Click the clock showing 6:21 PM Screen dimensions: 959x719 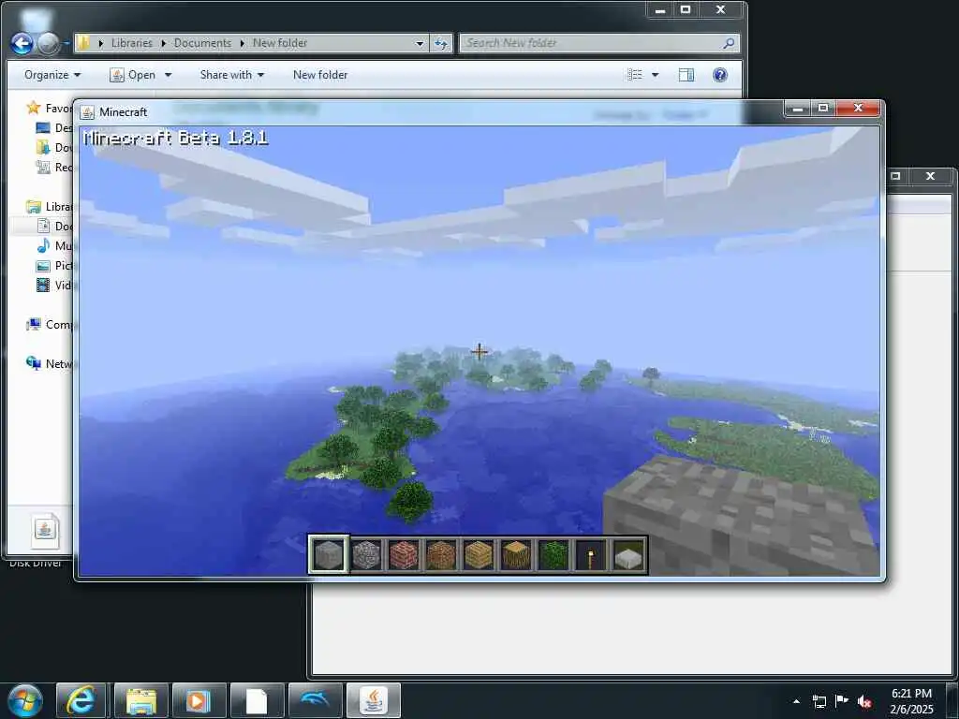(911, 694)
